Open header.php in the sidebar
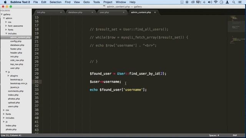The height and width of the screenshot is (138, 246). pos(16,53)
